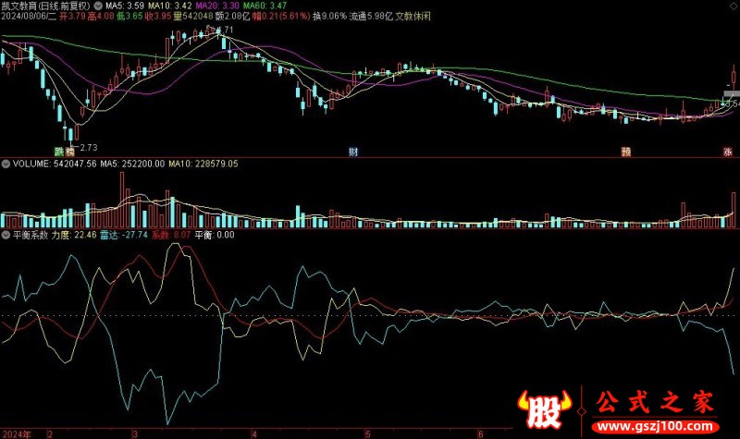Click the volume MA10: 228579.05 label
The width and height of the screenshot is (740, 439).
click(203, 165)
